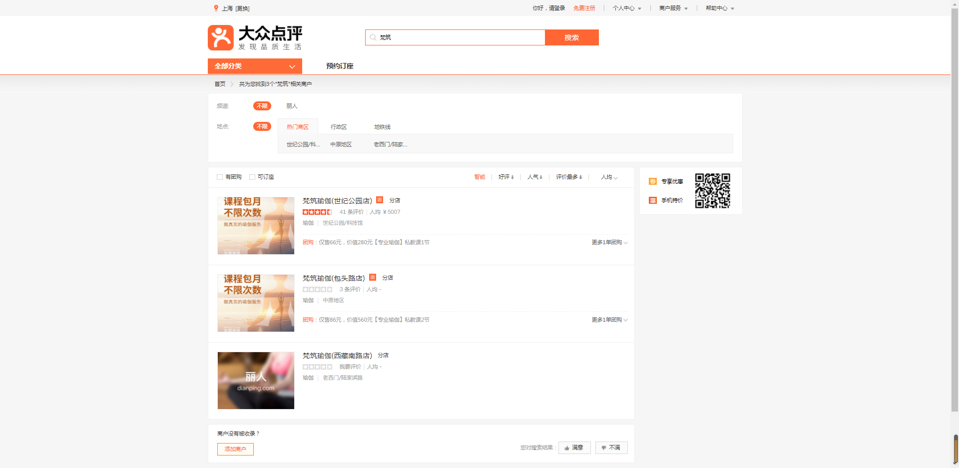959x468 pixels.
Task: Click the 团 badge next to 梵筑瑜伽(世纪公园店)
Action: pyautogui.click(x=380, y=200)
